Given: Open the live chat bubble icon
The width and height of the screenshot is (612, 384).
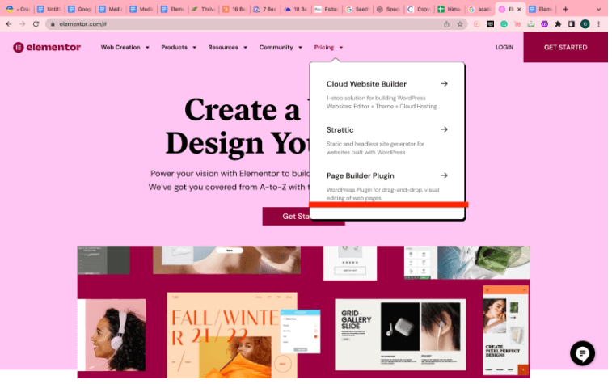Looking at the screenshot, I should (x=582, y=353).
